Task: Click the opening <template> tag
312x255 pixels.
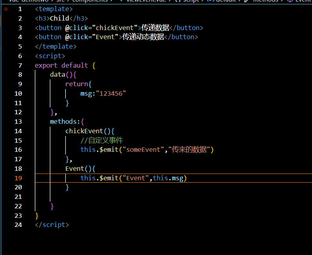Action: coord(54,9)
